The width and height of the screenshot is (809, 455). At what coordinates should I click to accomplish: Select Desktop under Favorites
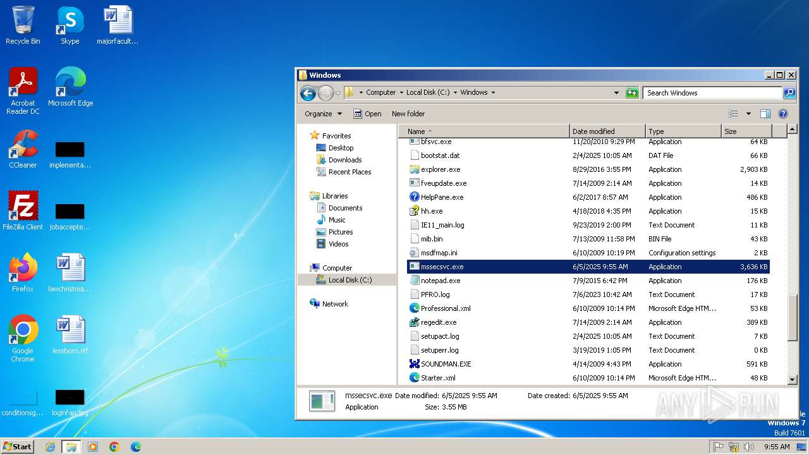pyautogui.click(x=341, y=148)
